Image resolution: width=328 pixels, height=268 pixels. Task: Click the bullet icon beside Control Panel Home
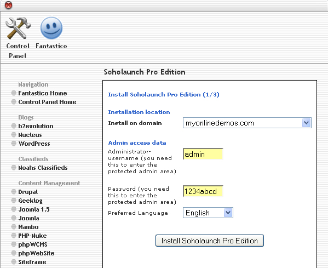pyautogui.click(x=14, y=102)
